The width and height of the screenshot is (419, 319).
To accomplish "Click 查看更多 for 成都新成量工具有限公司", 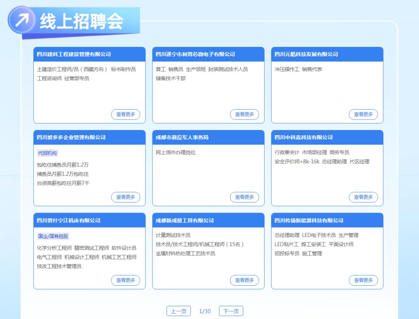I will pyautogui.click(x=244, y=280).
